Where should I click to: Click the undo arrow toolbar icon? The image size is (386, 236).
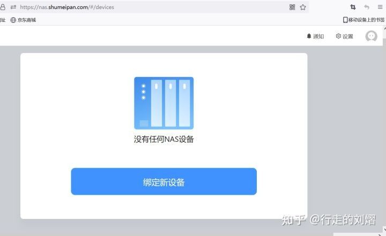coord(367,7)
